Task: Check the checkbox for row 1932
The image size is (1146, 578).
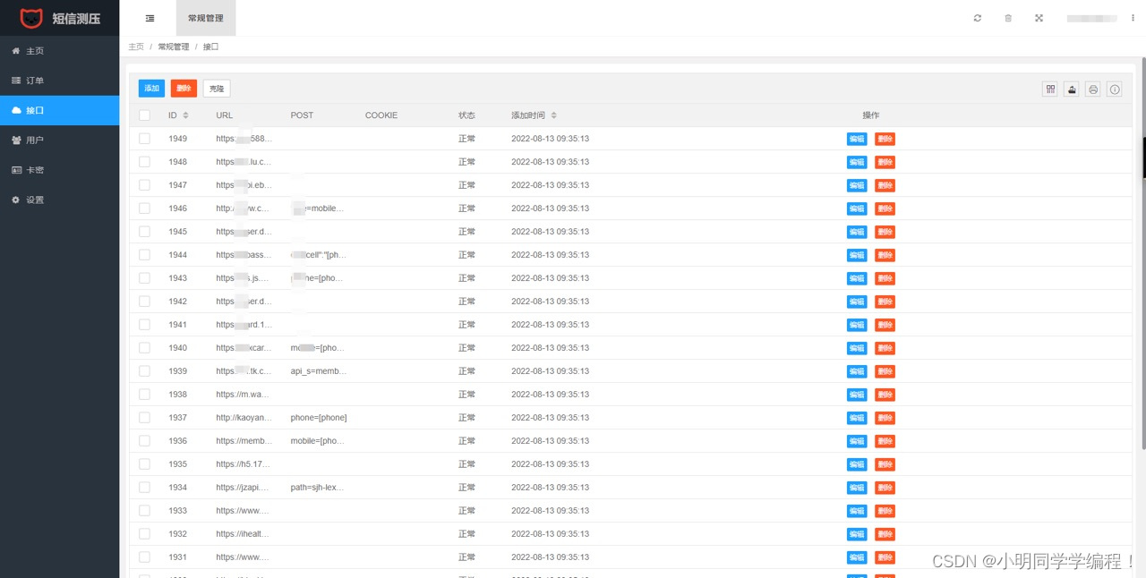Action: [x=145, y=534]
